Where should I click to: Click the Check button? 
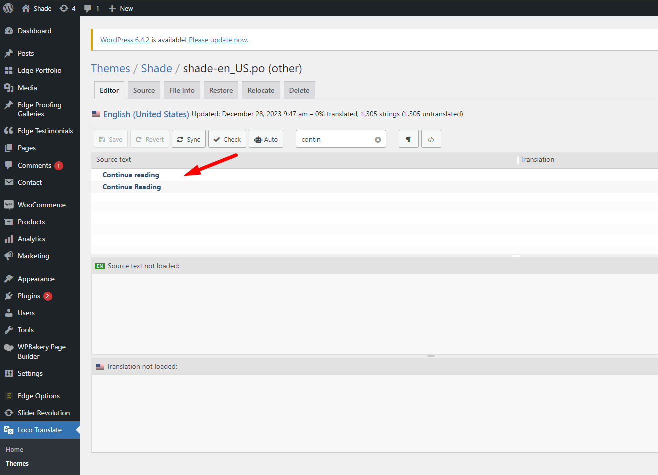click(x=227, y=139)
